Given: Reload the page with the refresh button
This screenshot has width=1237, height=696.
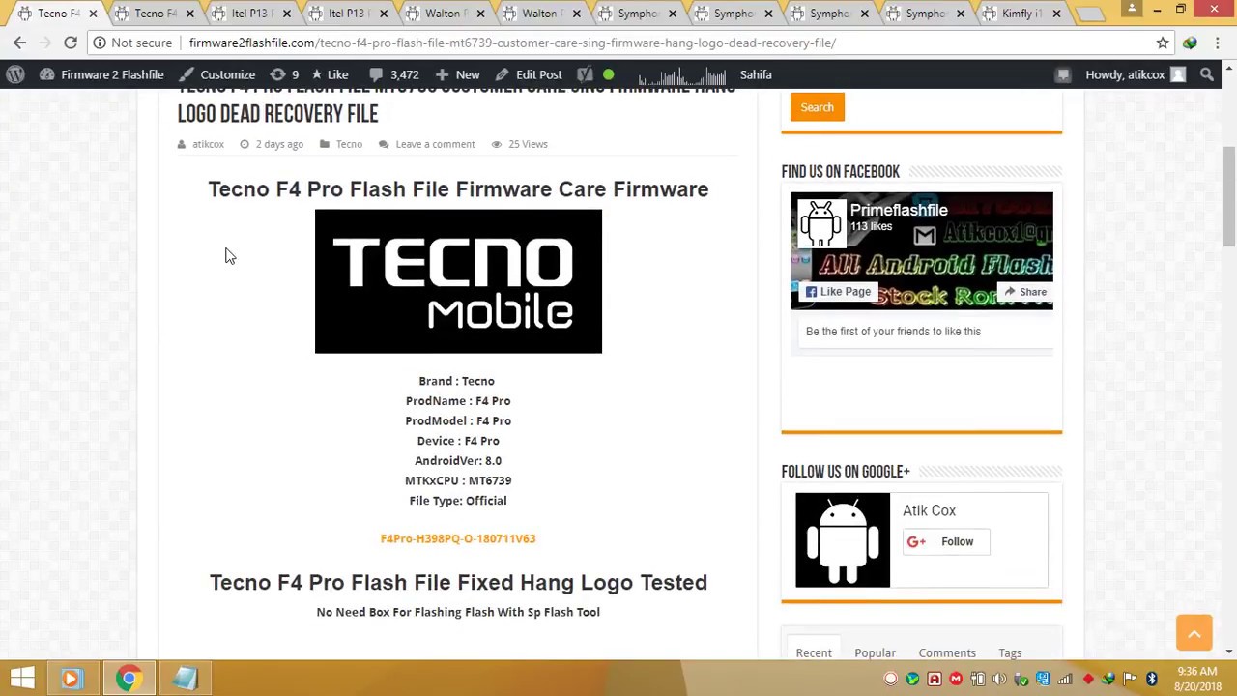Looking at the screenshot, I should pyautogui.click(x=71, y=43).
